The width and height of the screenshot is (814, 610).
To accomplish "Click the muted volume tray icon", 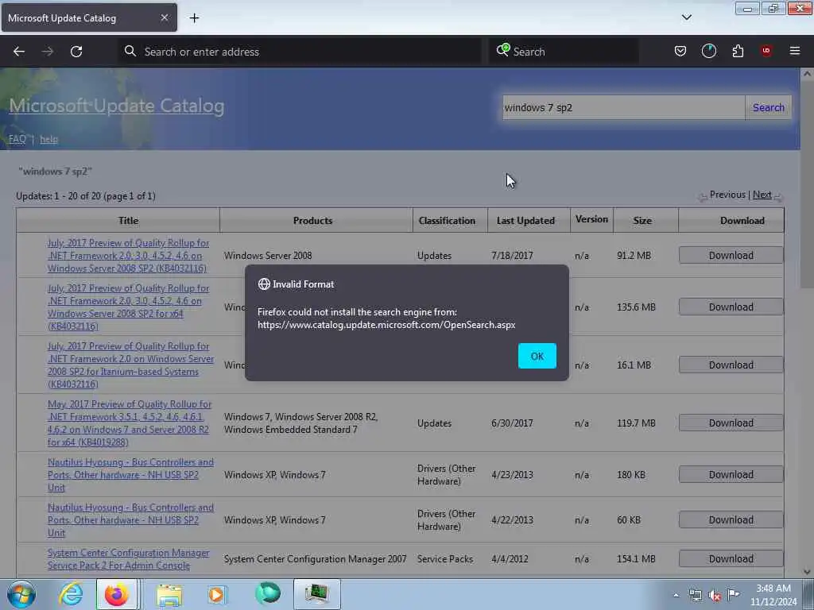I will pos(715,596).
